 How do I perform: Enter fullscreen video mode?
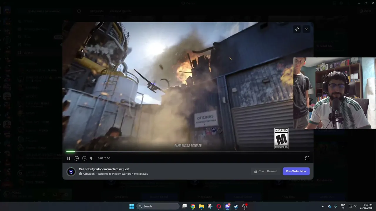point(307,158)
